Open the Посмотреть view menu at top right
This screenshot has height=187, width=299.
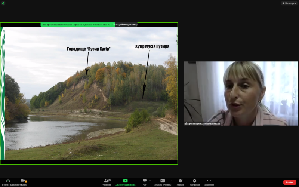pos(289,3)
